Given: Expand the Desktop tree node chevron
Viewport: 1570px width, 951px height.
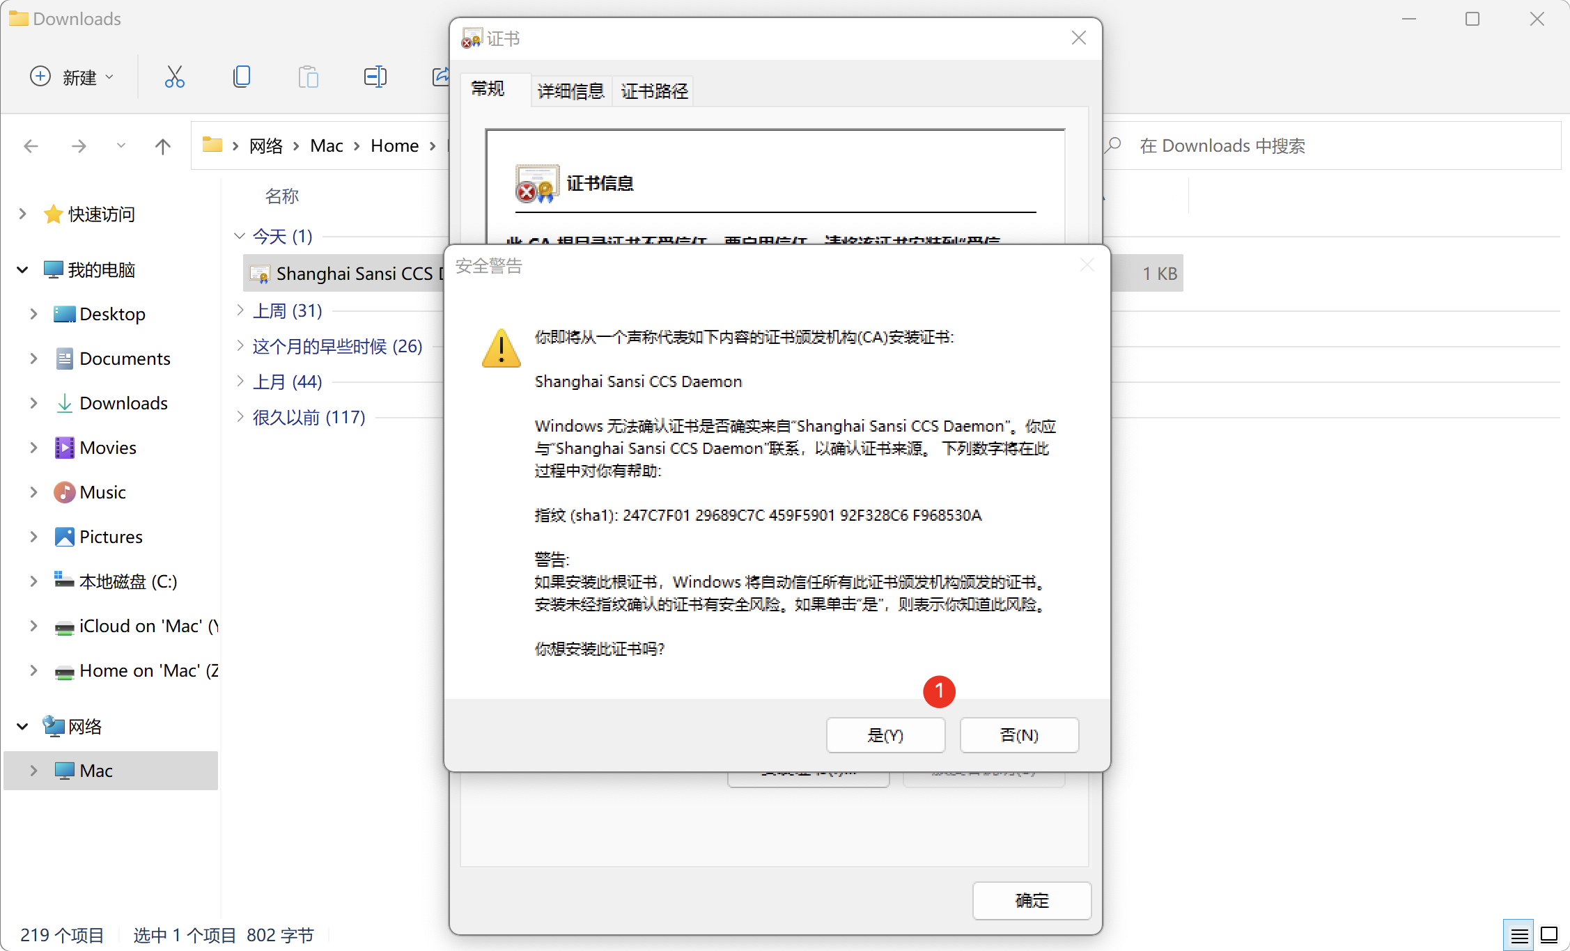Looking at the screenshot, I should click(33, 315).
